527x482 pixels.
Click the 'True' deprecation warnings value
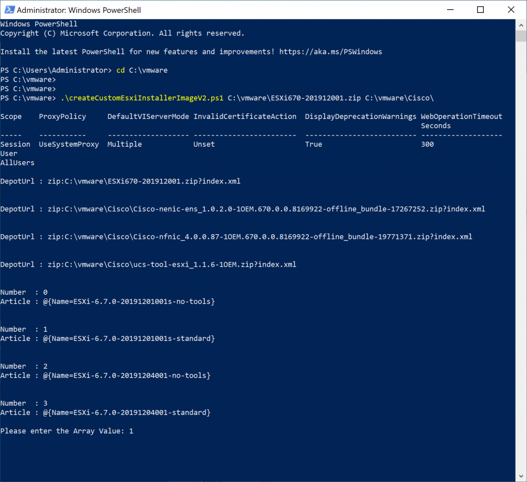pos(313,144)
